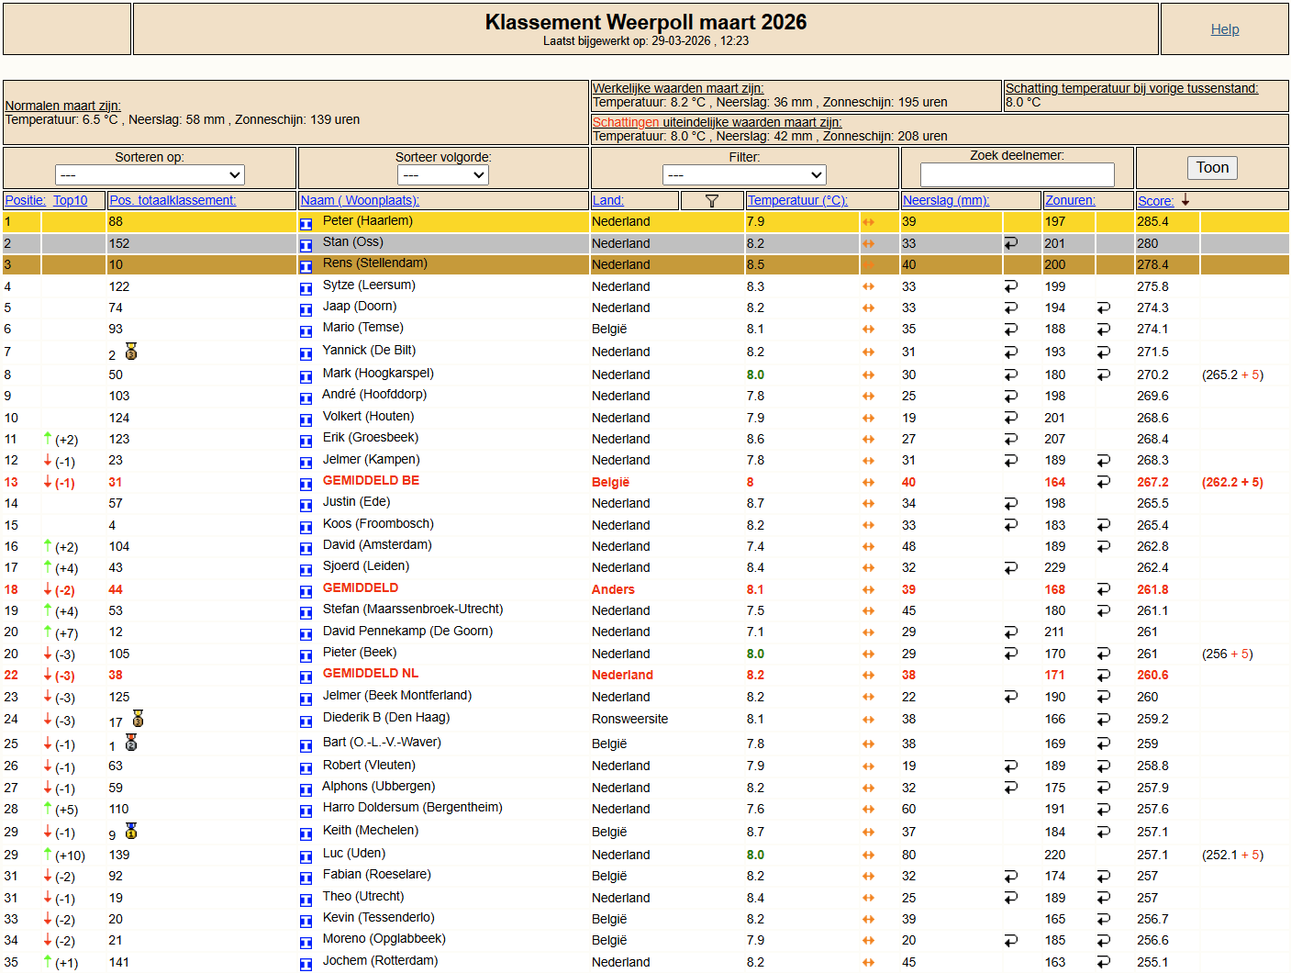This screenshot has height=973, width=1291.
Task: Click the funnel filter icon beside Land
Action: [711, 201]
